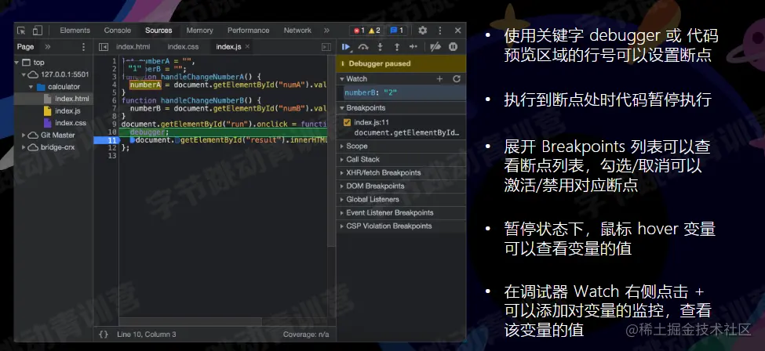Set a breakpoint on line number 7
This screenshot has width=765, height=351.
click(x=114, y=108)
